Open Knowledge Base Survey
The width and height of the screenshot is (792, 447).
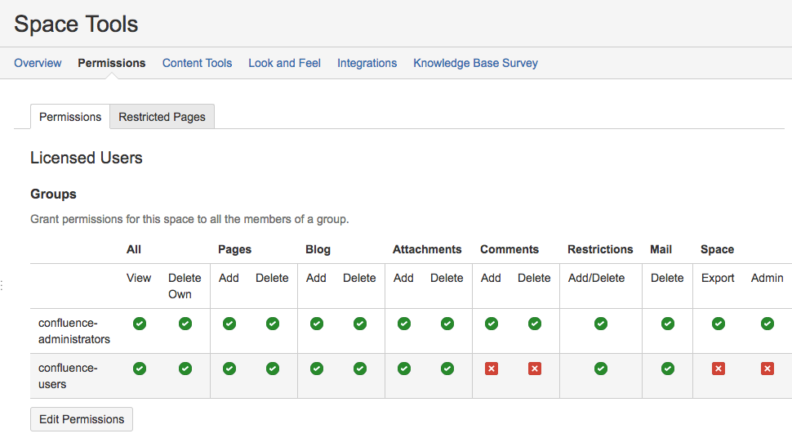476,63
